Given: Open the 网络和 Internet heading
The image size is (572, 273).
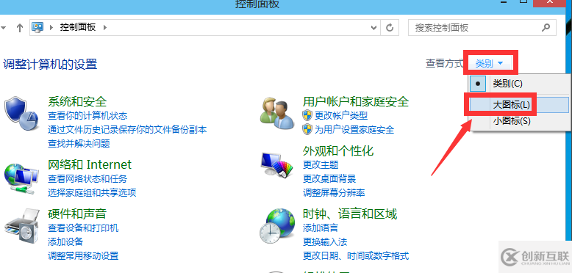Looking at the screenshot, I should tap(90, 164).
